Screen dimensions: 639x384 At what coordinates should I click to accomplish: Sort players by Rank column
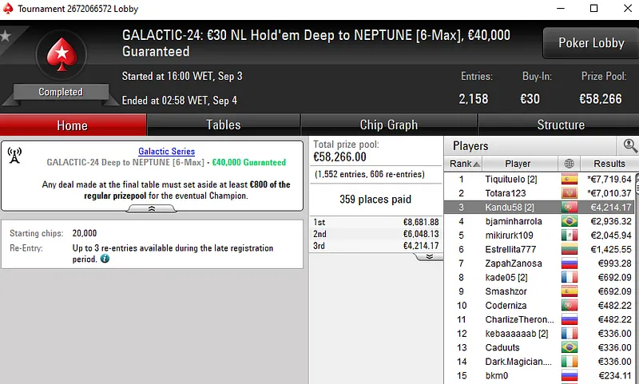click(x=462, y=164)
